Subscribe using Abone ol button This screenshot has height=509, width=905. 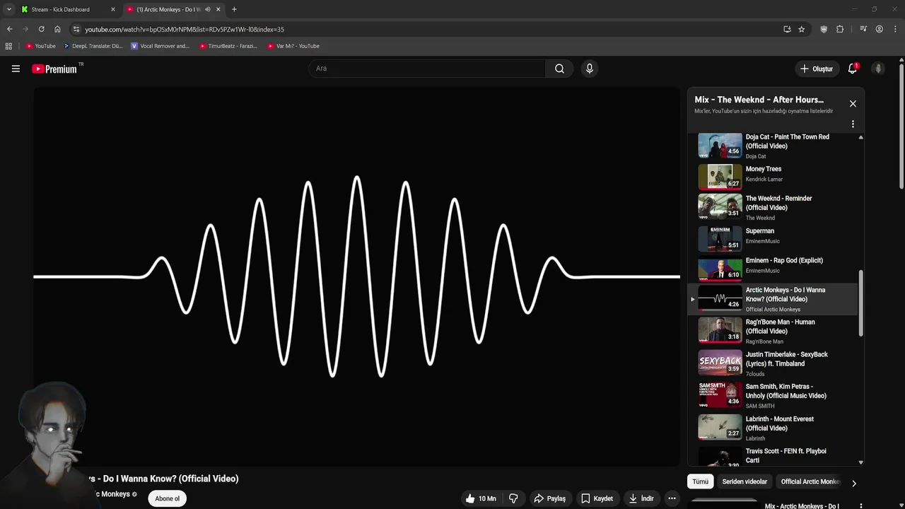pyautogui.click(x=167, y=498)
